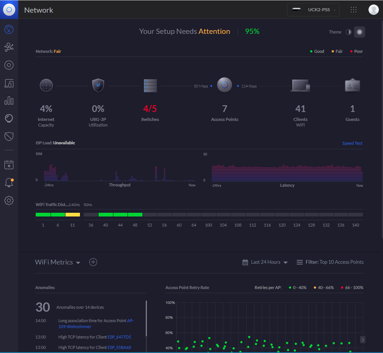Open the user account avatar
This screenshot has height=353, width=383.
[373, 10]
